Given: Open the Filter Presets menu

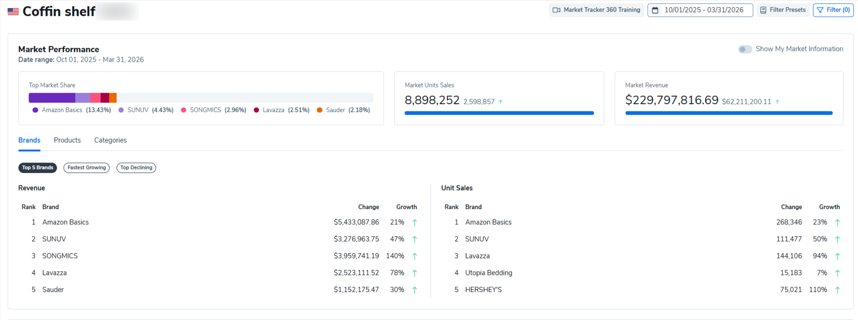Looking at the screenshot, I should (x=783, y=10).
